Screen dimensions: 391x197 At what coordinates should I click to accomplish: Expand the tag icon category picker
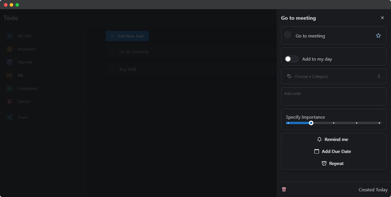tap(289, 76)
